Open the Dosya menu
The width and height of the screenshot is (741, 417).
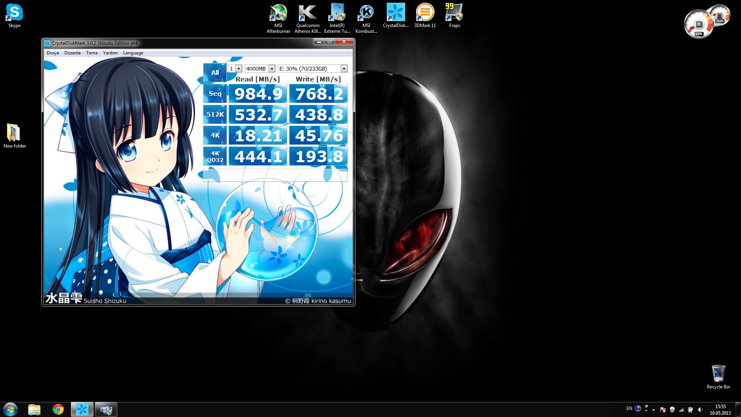coord(53,53)
